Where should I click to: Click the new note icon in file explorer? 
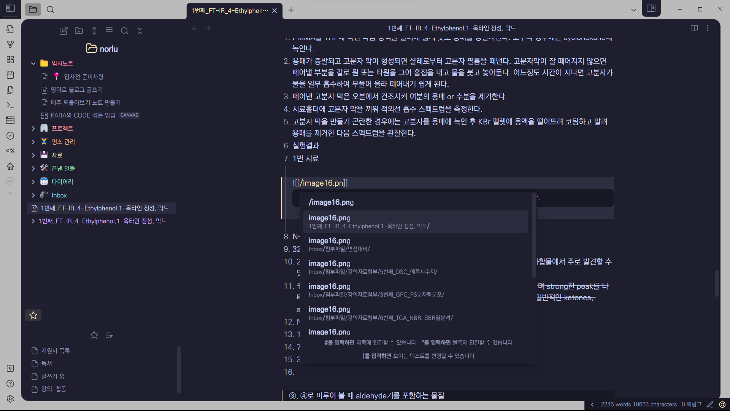pyautogui.click(x=63, y=31)
